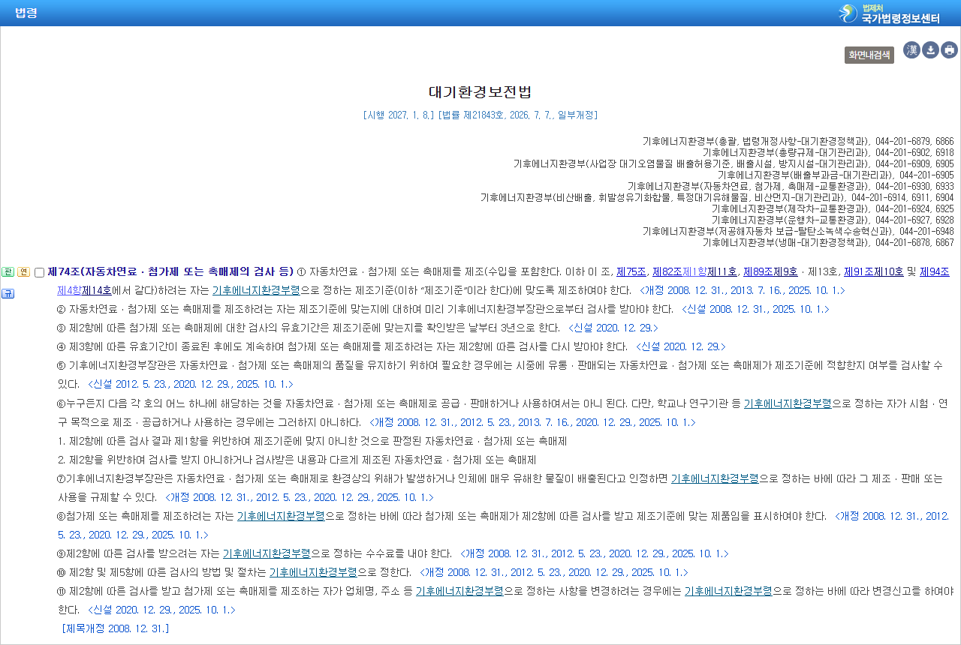Follow the 제89조제9호 link

pos(770,271)
